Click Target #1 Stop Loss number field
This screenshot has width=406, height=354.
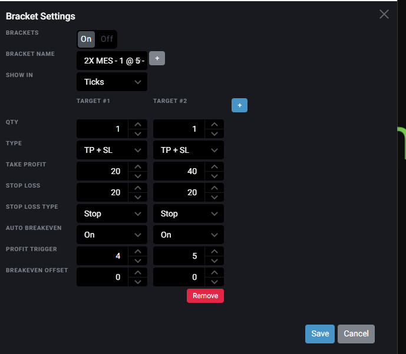click(x=103, y=192)
